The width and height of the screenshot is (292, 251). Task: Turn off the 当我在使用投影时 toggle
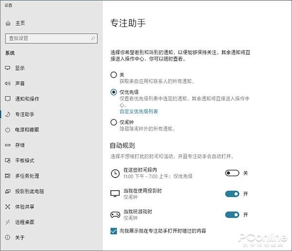pos(232,194)
